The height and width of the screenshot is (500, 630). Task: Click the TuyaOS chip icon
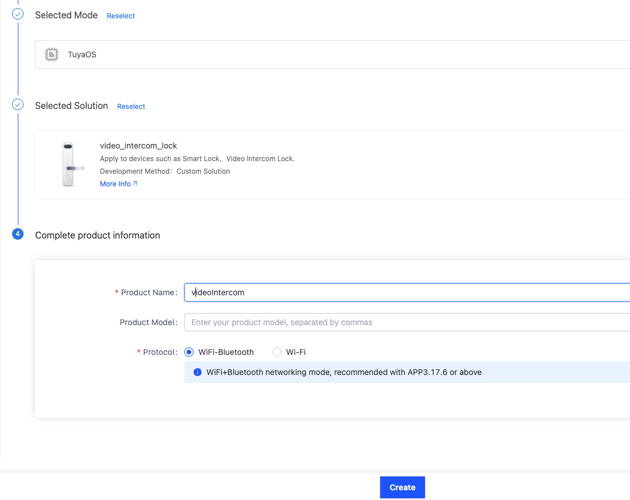pyautogui.click(x=52, y=54)
